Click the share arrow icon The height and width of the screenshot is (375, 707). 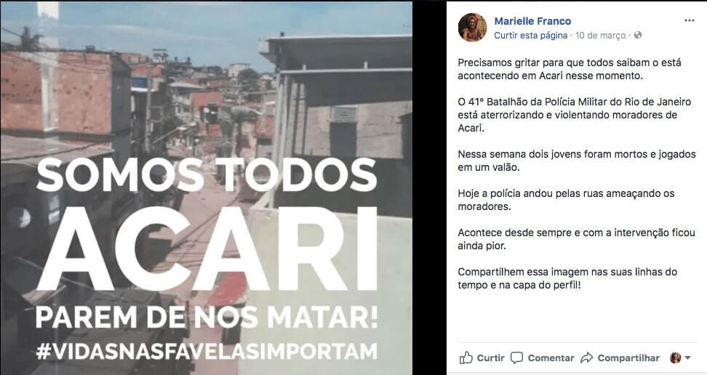[586, 358]
